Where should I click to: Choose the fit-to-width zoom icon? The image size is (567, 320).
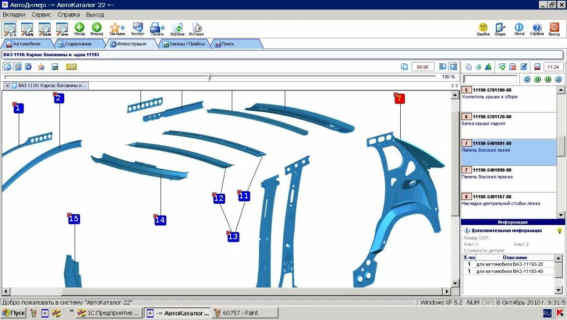tap(62, 29)
